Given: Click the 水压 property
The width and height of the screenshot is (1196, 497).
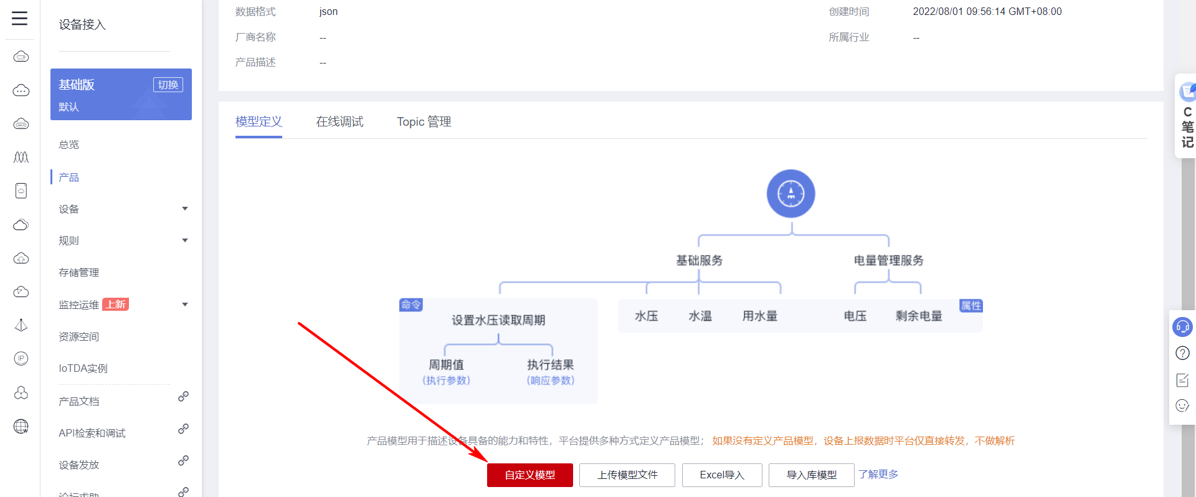Looking at the screenshot, I should 647,316.
